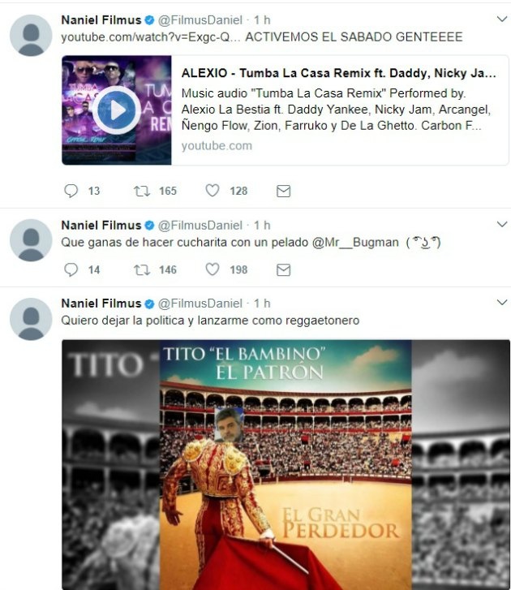Screen dimensions: 511x590
Task: Open the youtube.com/watch link in first tweet
Action: pyautogui.click(x=150, y=37)
